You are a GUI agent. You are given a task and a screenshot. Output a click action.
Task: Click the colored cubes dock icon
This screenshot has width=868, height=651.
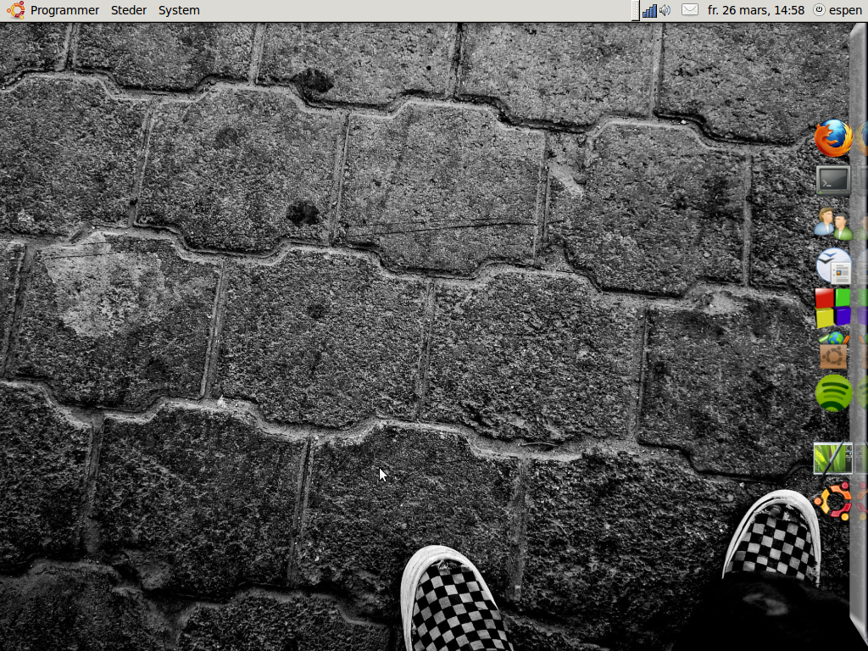[833, 308]
